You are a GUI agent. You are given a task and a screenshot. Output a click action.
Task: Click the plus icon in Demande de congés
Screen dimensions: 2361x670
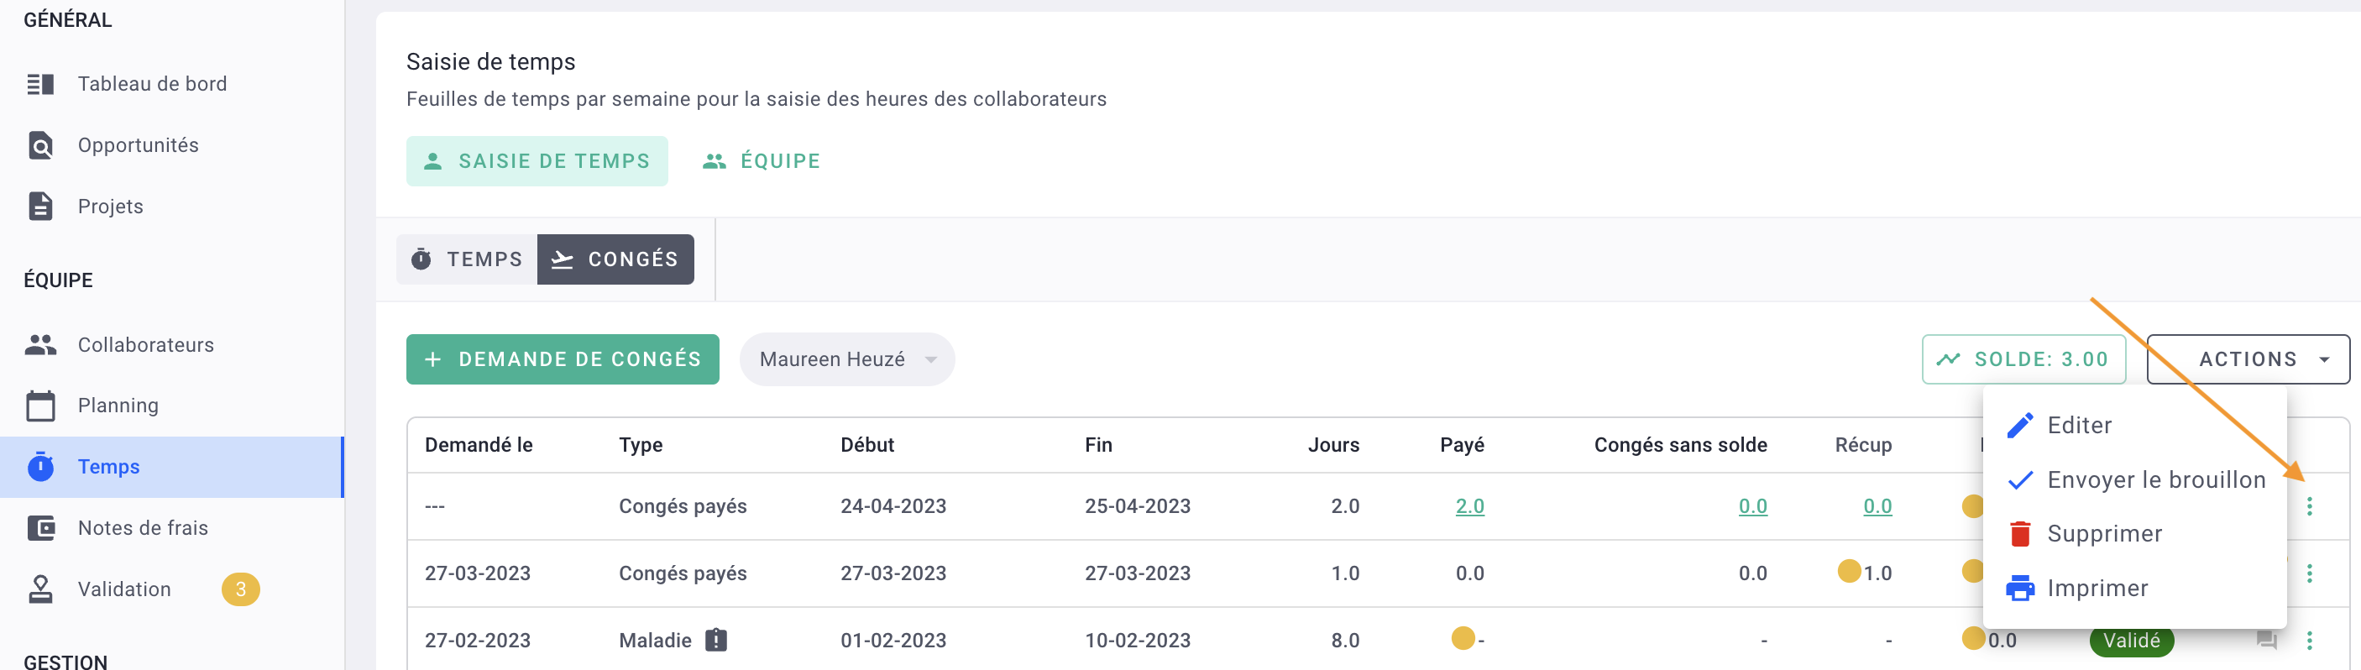click(x=433, y=359)
